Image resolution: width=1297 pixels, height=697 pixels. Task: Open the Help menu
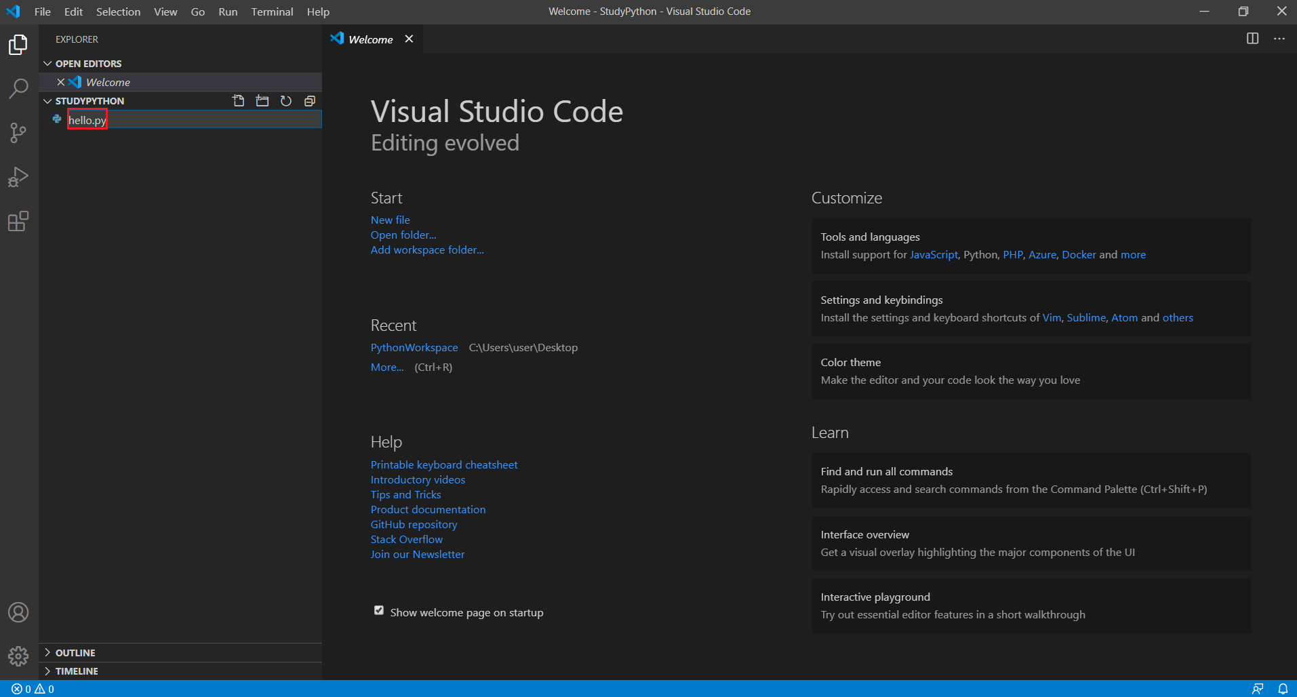point(318,12)
